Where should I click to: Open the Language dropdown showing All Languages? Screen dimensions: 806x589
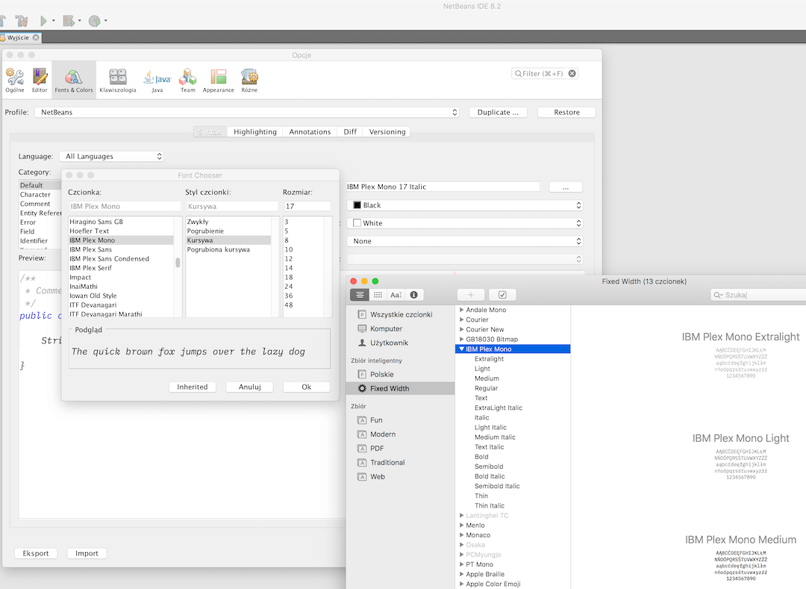pyautogui.click(x=111, y=157)
